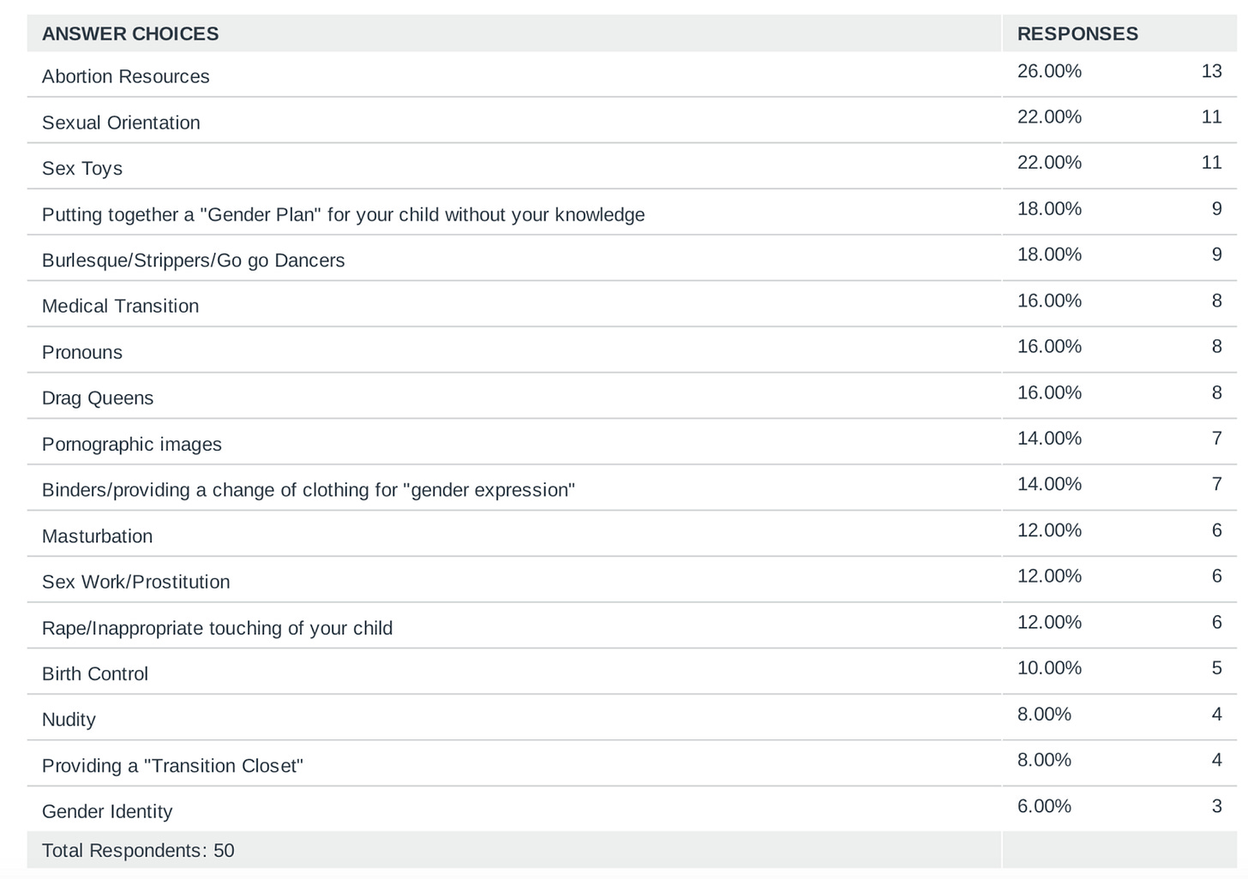Click the 18.00% value for Gender Plan row
This screenshot has height=879, width=1248.
1049,208
